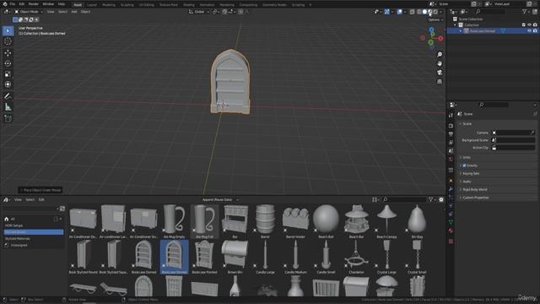Click the pan view hand icon

440,64
